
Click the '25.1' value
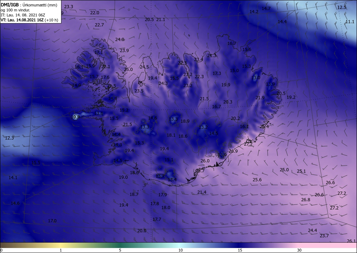(x=301, y=171)
